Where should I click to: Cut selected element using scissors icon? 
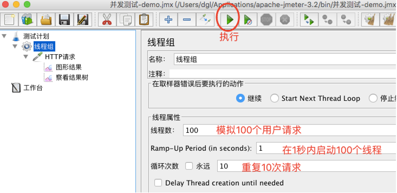point(107,19)
